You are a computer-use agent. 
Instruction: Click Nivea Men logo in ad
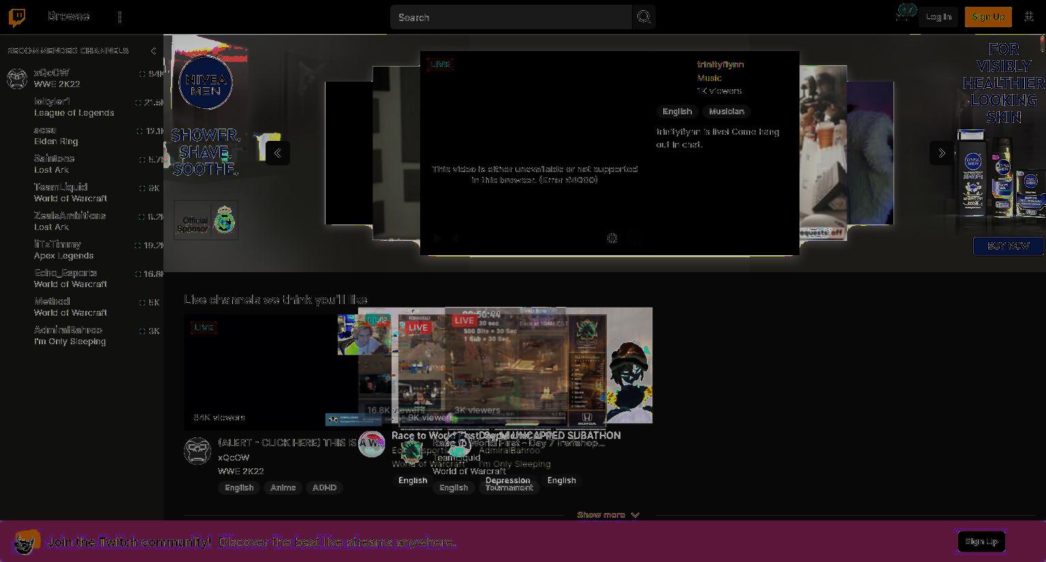(x=206, y=82)
